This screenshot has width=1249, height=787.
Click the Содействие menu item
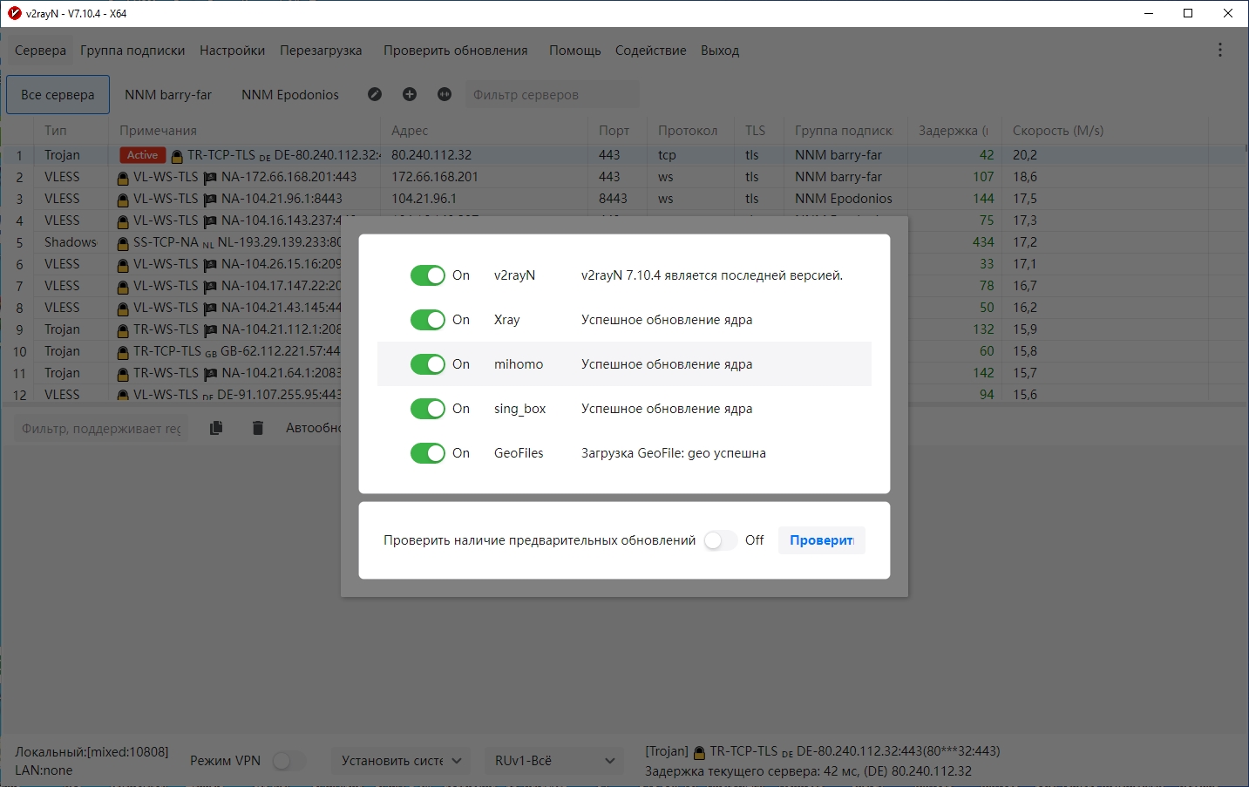click(651, 51)
